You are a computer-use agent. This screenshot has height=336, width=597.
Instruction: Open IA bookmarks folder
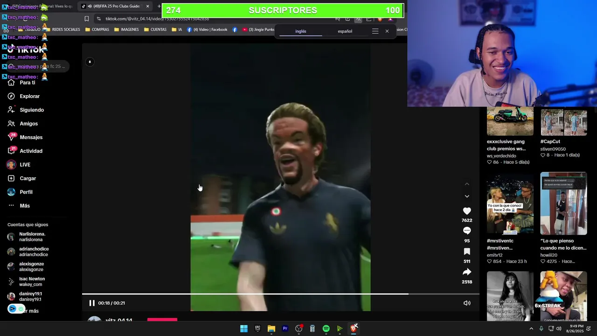click(x=177, y=29)
